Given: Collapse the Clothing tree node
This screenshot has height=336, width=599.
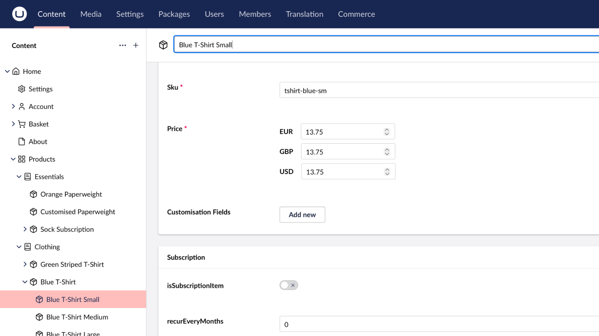Looking at the screenshot, I should click(x=19, y=247).
